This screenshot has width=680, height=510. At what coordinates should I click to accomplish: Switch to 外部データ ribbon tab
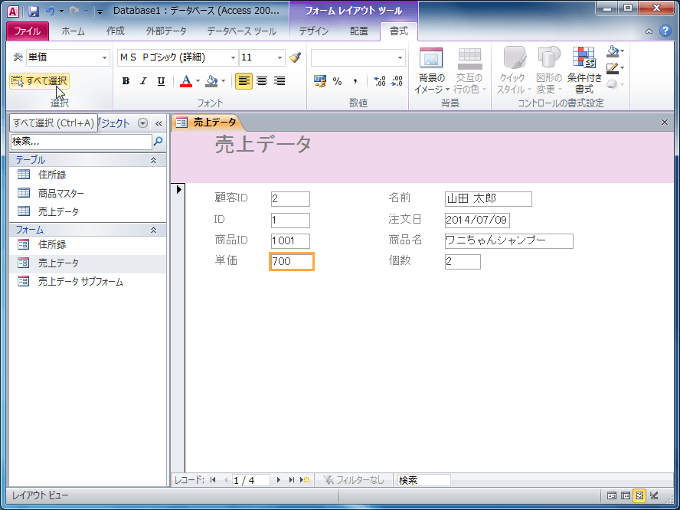point(166,31)
